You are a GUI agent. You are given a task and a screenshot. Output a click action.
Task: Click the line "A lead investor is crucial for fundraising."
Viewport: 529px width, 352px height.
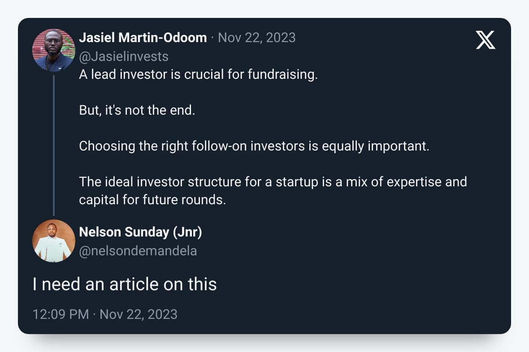pos(198,74)
